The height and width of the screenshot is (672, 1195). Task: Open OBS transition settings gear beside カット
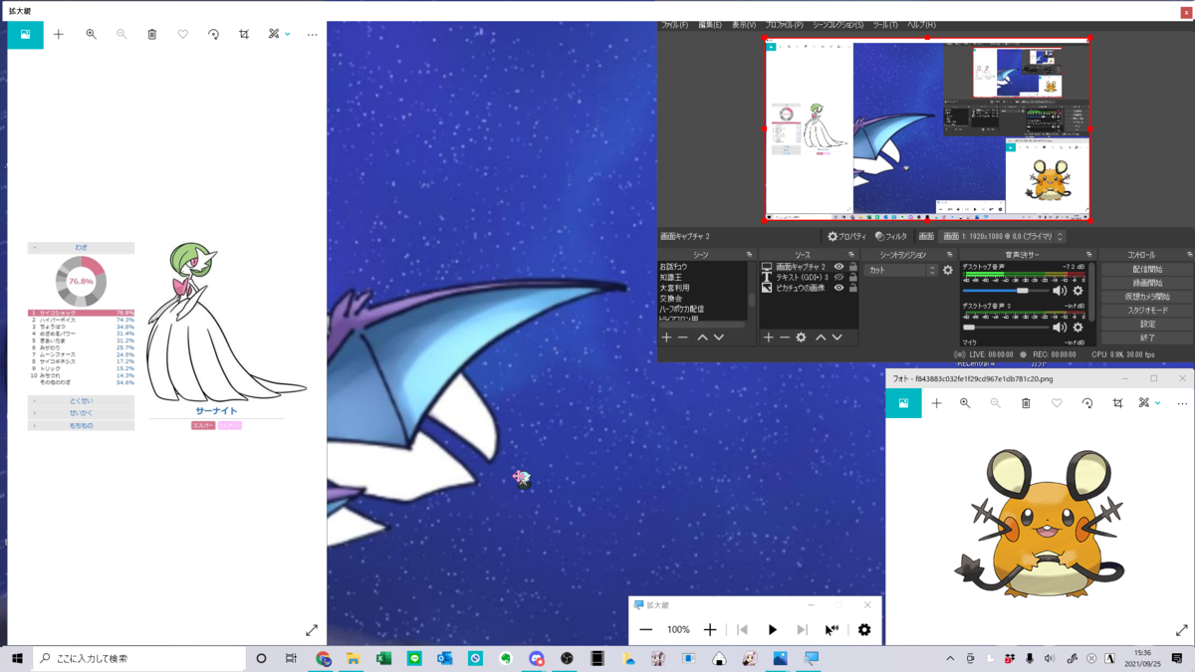[947, 270]
